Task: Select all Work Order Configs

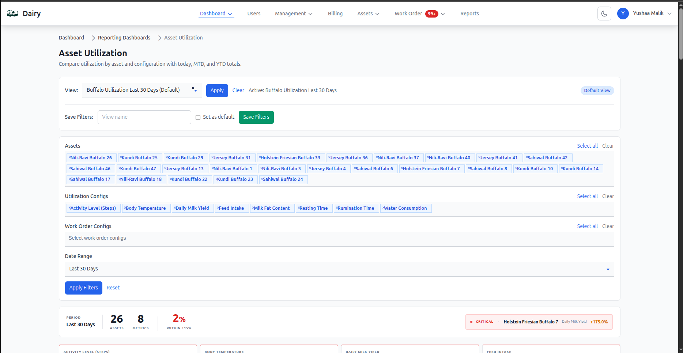Action: (587, 226)
